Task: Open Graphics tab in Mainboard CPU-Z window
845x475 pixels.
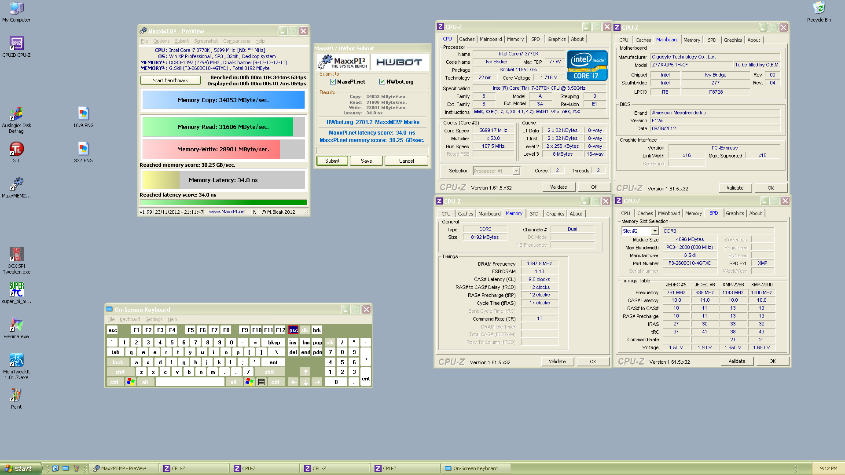Action: (733, 40)
